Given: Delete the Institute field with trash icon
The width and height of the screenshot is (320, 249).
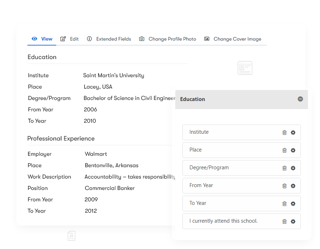Looking at the screenshot, I should point(284,133).
